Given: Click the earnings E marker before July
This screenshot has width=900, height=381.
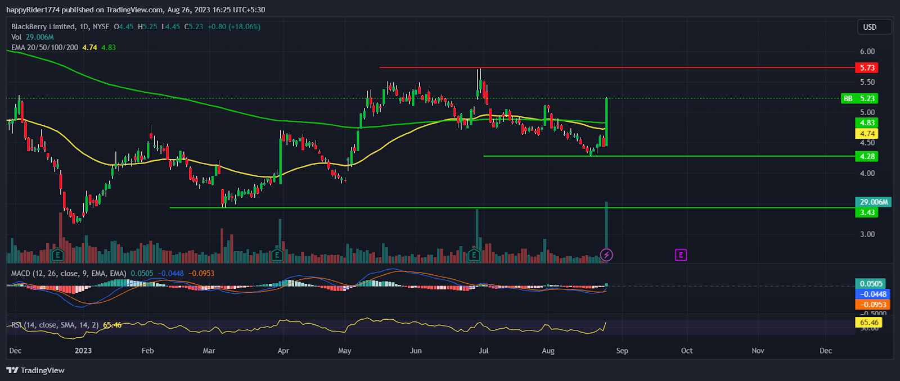Looking at the screenshot, I should pos(474,255).
